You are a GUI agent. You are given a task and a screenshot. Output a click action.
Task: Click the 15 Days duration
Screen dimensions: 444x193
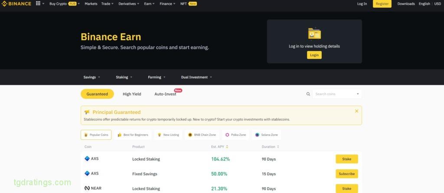[269, 174]
